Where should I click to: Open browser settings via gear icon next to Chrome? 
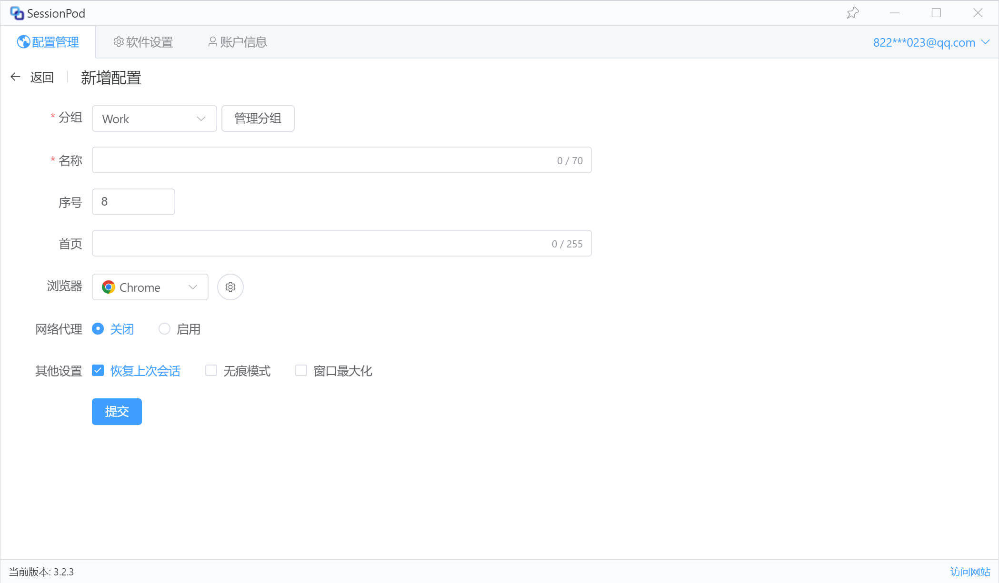[x=230, y=287]
